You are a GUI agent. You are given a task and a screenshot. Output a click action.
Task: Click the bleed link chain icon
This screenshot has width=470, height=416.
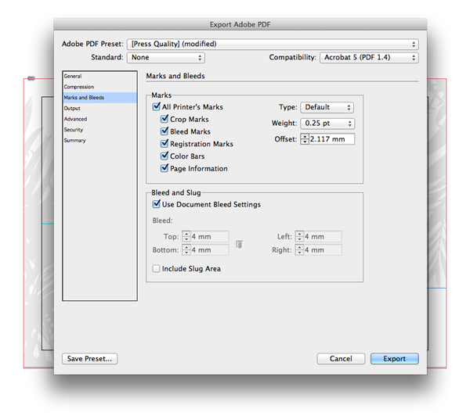click(239, 245)
